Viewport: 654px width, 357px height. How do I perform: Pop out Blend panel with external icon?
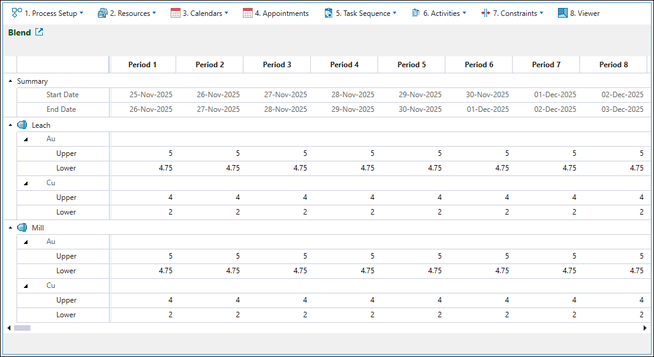(x=39, y=32)
